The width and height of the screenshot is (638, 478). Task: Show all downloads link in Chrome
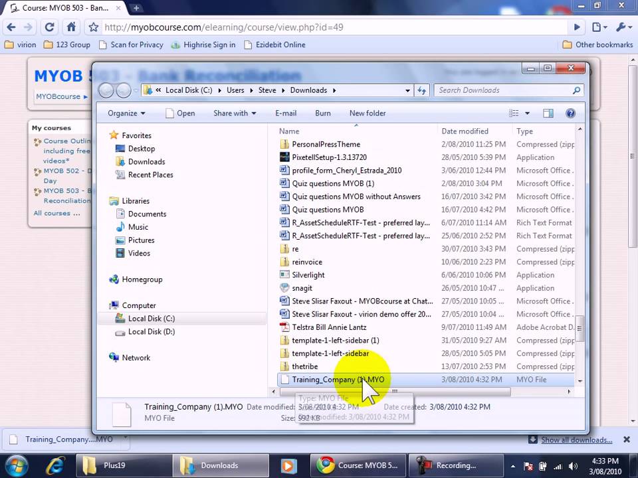(x=577, y=439)
